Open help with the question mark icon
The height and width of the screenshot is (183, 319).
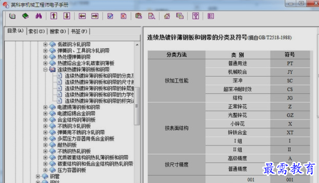[x=195, y=16]
